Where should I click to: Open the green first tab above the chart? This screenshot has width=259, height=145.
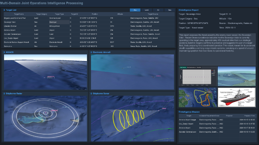[x=183, y=67]
